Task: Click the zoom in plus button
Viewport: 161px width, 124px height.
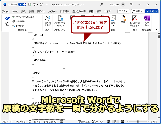Action: tap(148, 122)
